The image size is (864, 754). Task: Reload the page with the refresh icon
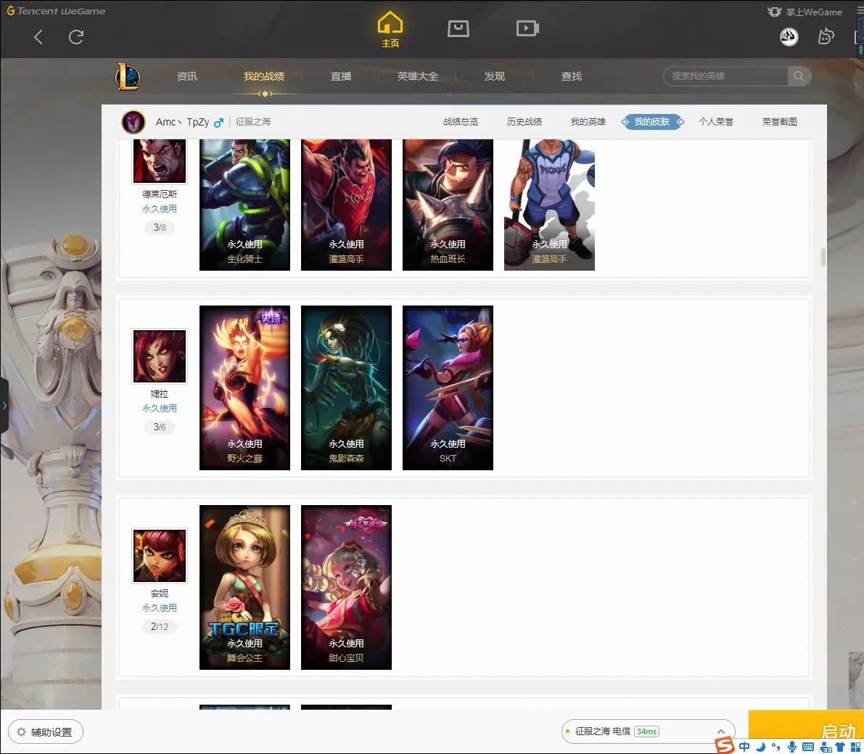point(76,37)
